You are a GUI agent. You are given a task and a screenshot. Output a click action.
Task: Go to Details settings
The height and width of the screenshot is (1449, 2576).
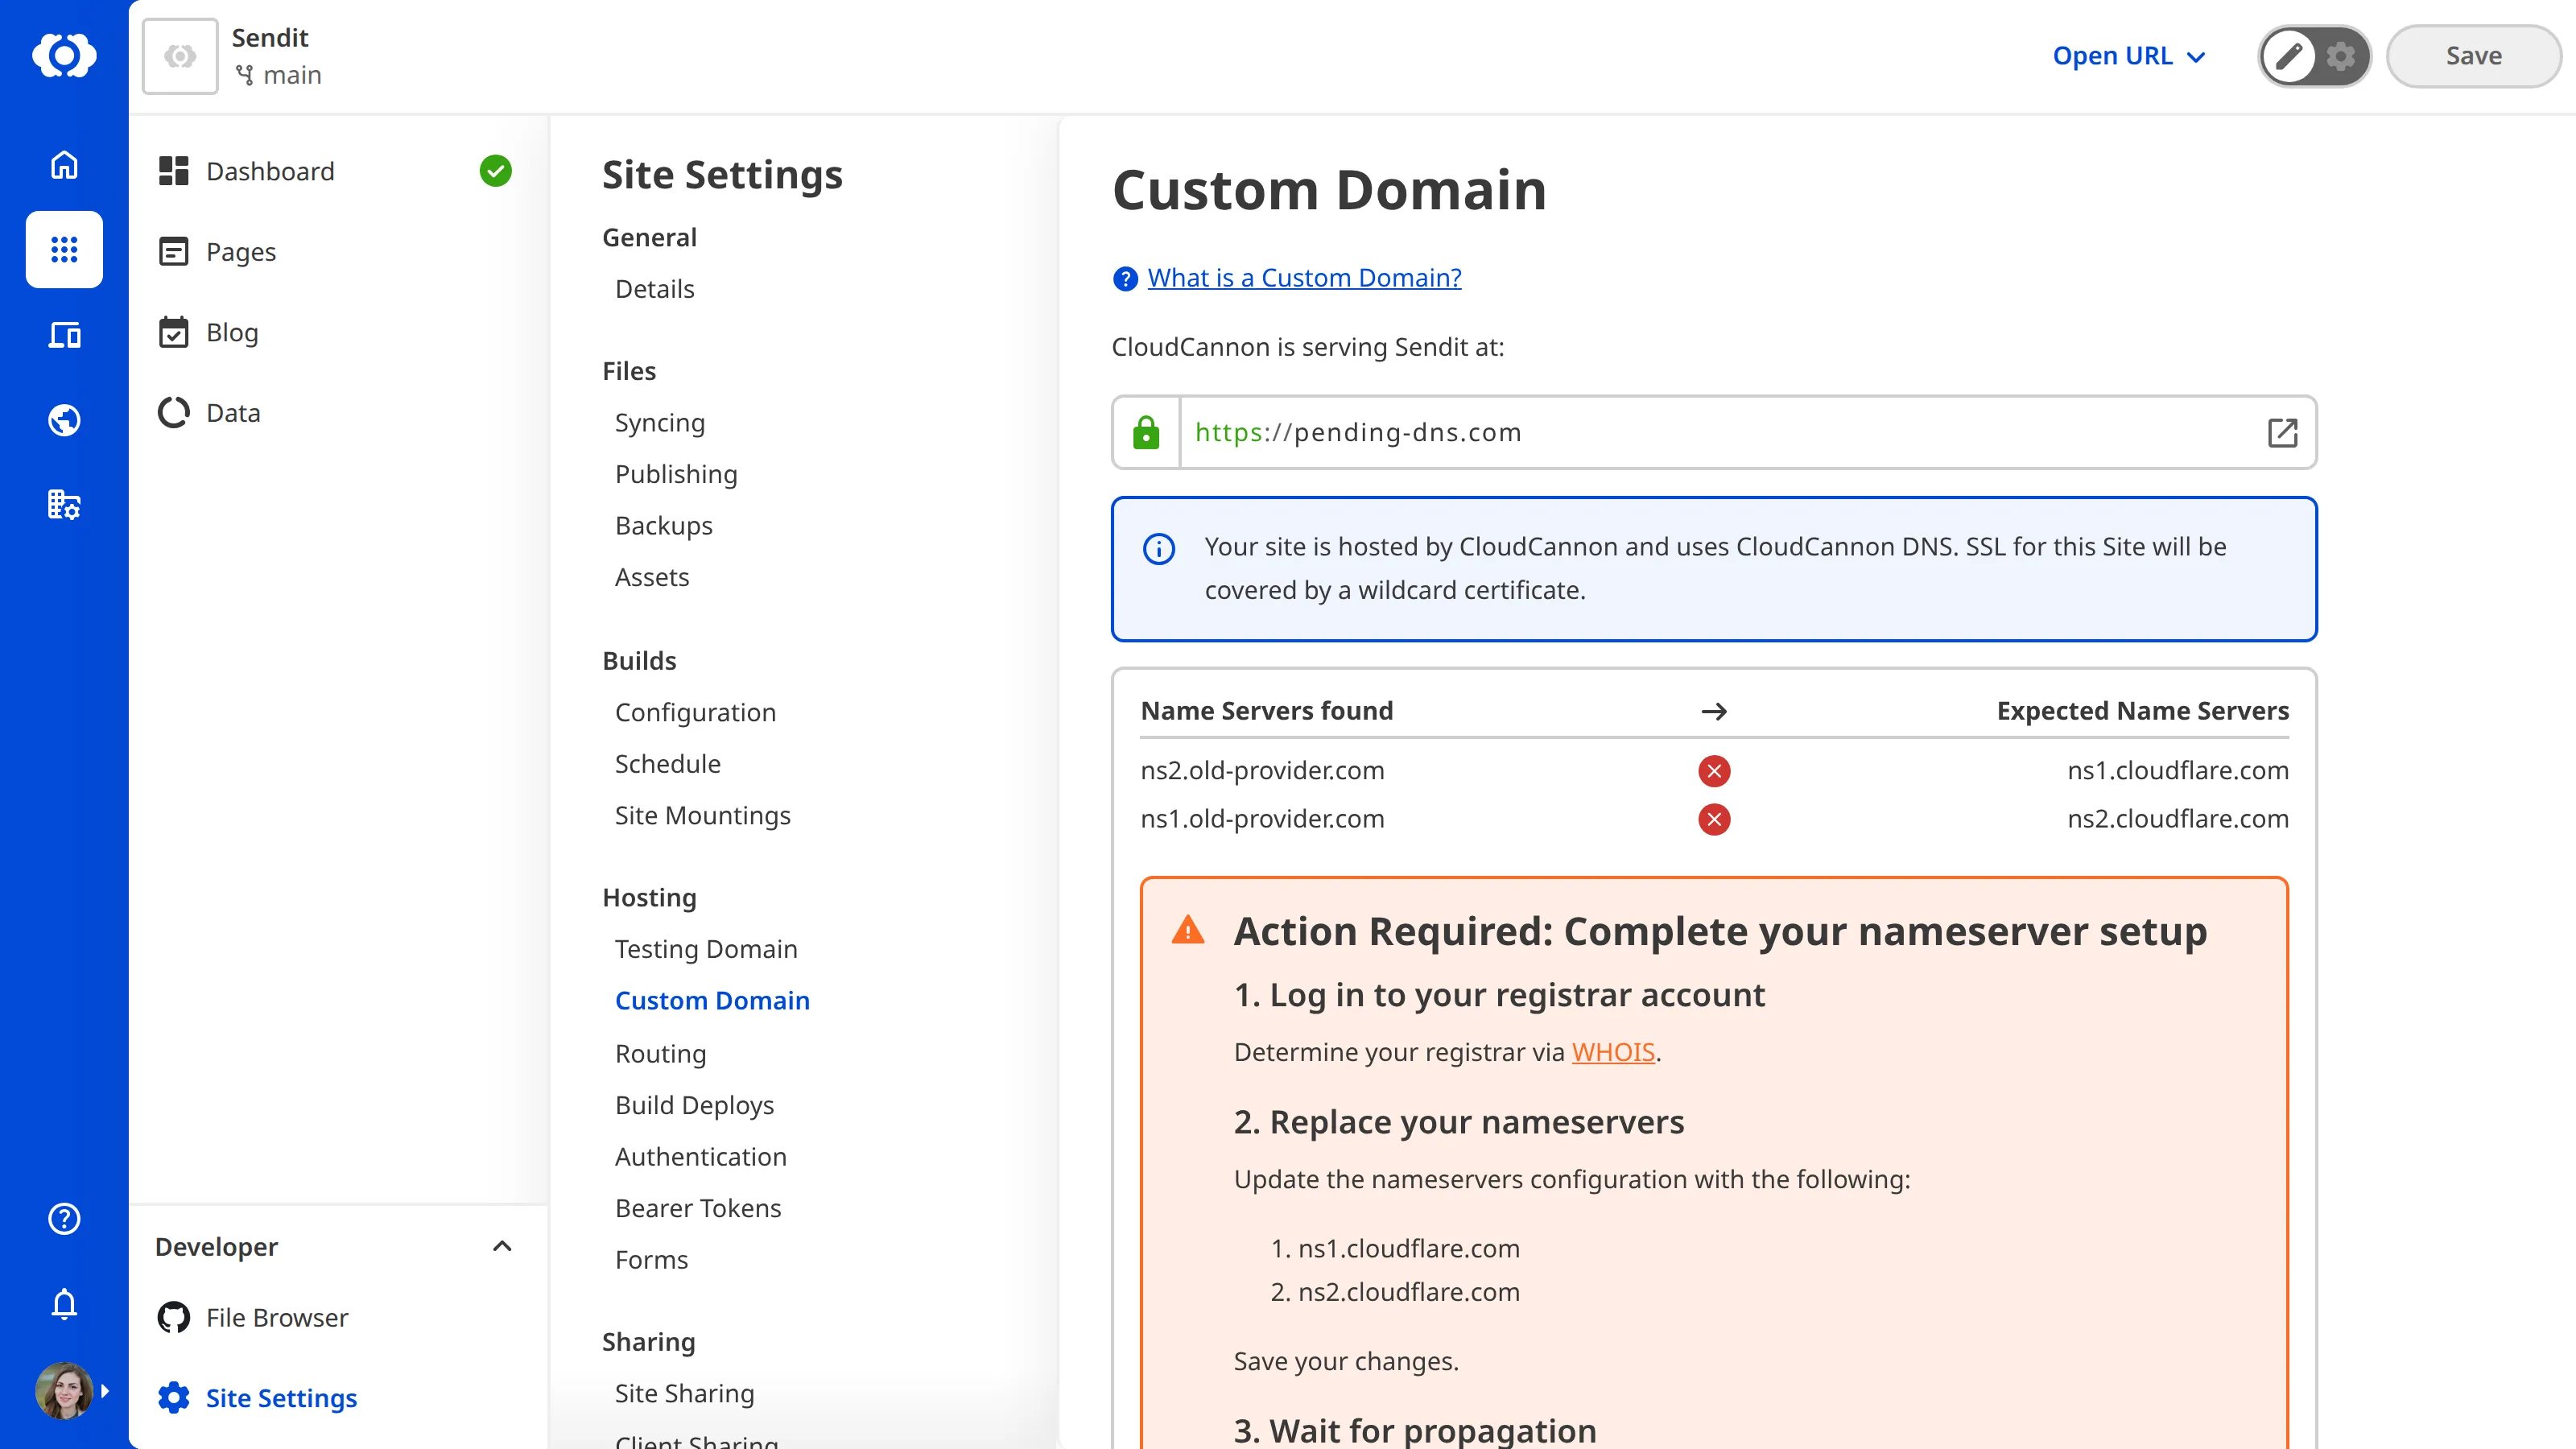pyautogui.click(x=654, y=289)
